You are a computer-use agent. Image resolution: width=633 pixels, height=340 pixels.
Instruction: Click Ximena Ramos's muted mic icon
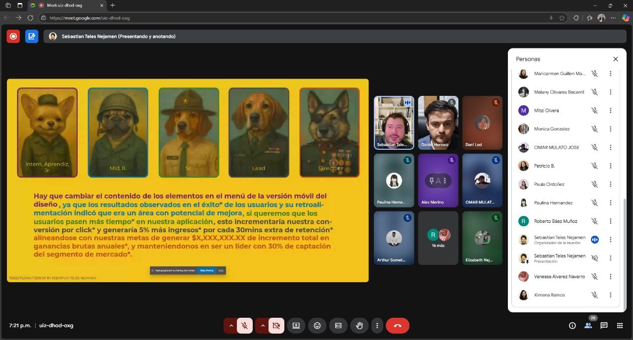coord(595,295)
